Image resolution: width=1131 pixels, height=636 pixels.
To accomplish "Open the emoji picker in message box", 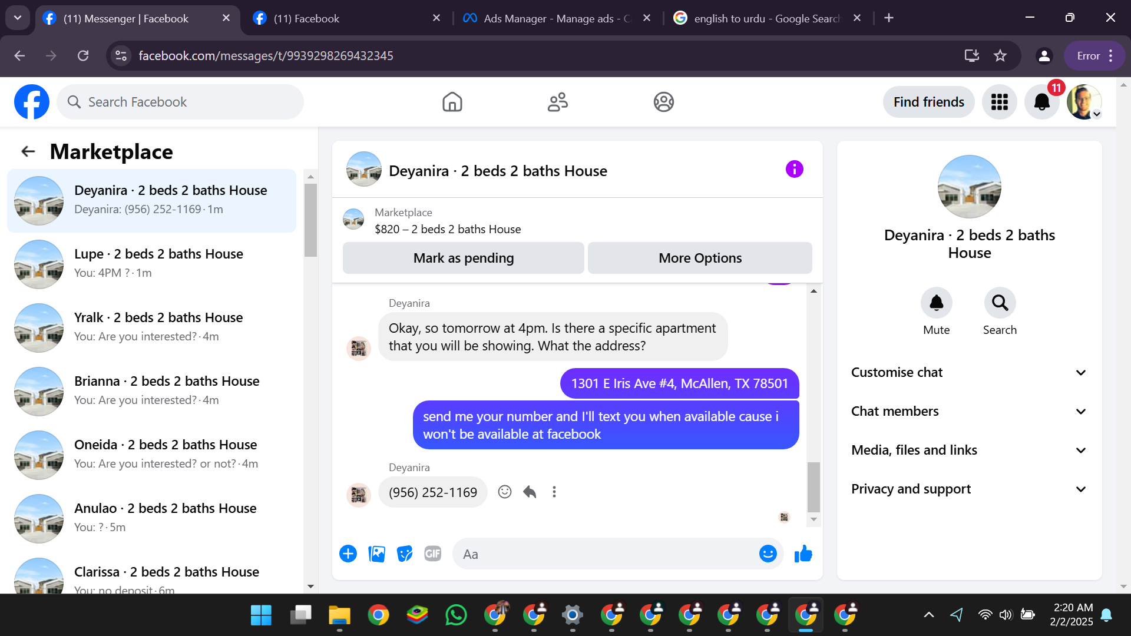I will [x=768, y=554].
